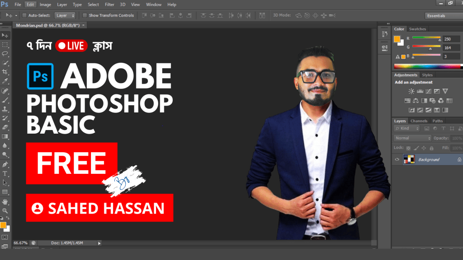Screen dimensions: 463x260
Task: Select the Brush tool
Action: point(5,100)
